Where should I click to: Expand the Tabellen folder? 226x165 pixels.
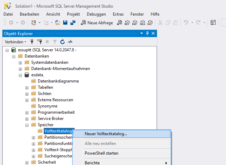[27, 88]
